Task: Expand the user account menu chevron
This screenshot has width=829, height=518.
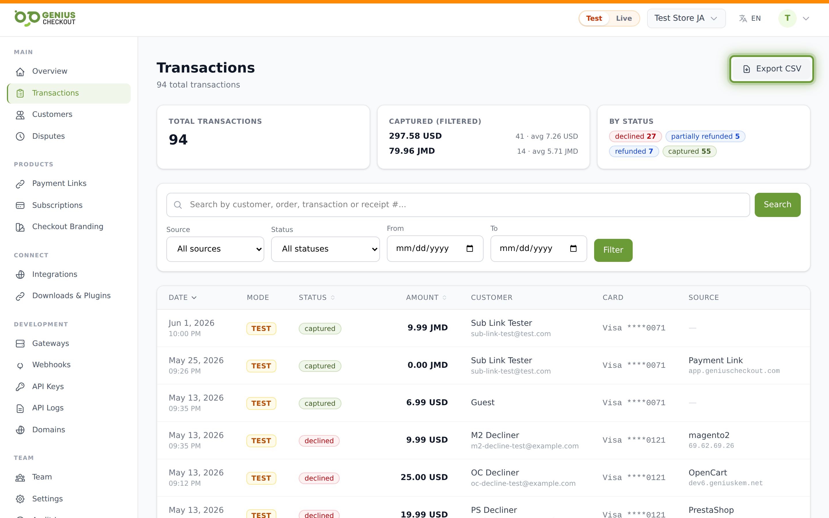Action: coord(806,18)
